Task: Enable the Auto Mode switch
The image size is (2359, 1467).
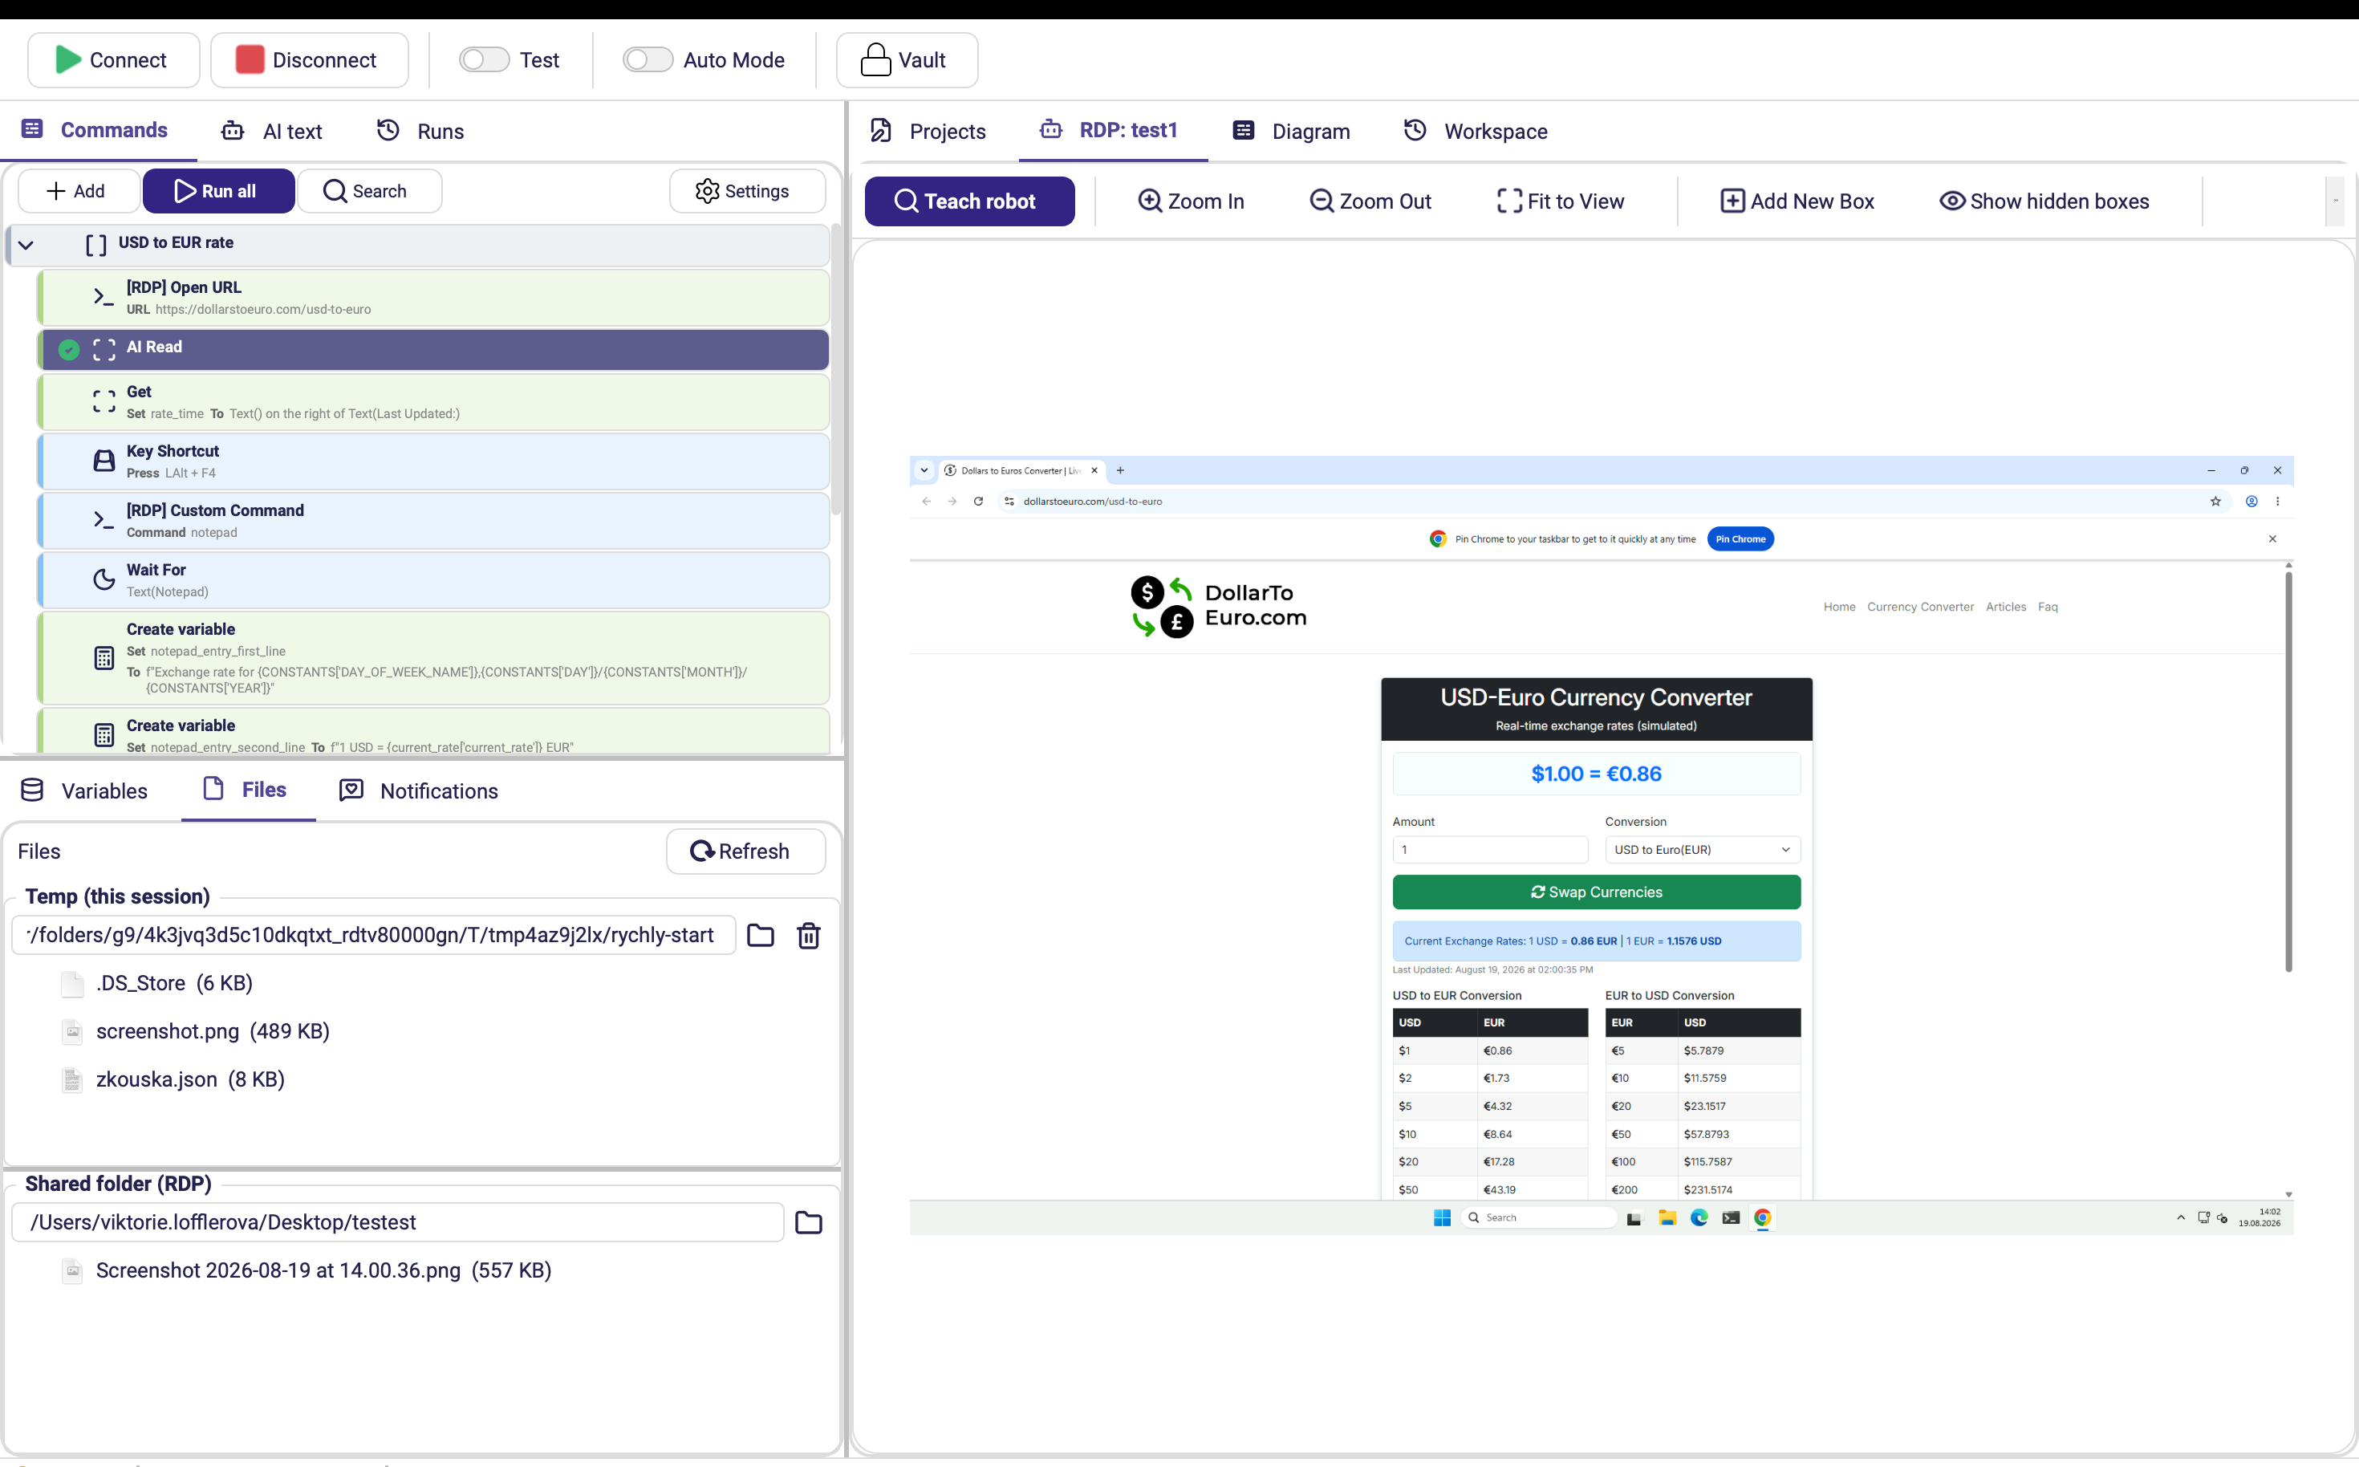Action: 647,60
